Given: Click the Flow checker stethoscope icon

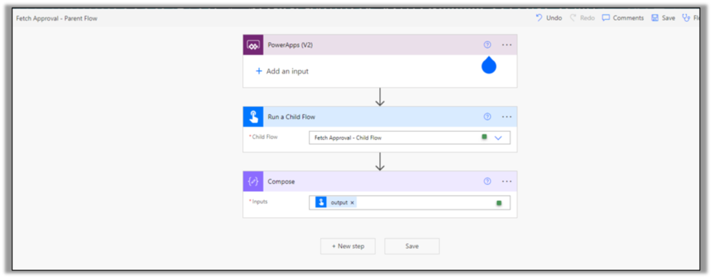Looking at the screenshot, I should pyautogui.click(x=686, y=18).
